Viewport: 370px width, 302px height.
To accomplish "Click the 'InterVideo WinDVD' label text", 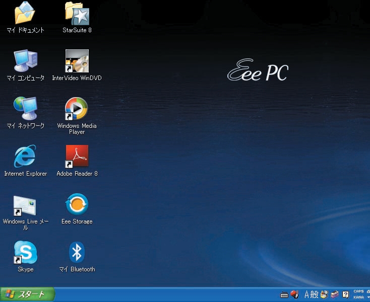I will pyautogui.click(x=77, y=78).
